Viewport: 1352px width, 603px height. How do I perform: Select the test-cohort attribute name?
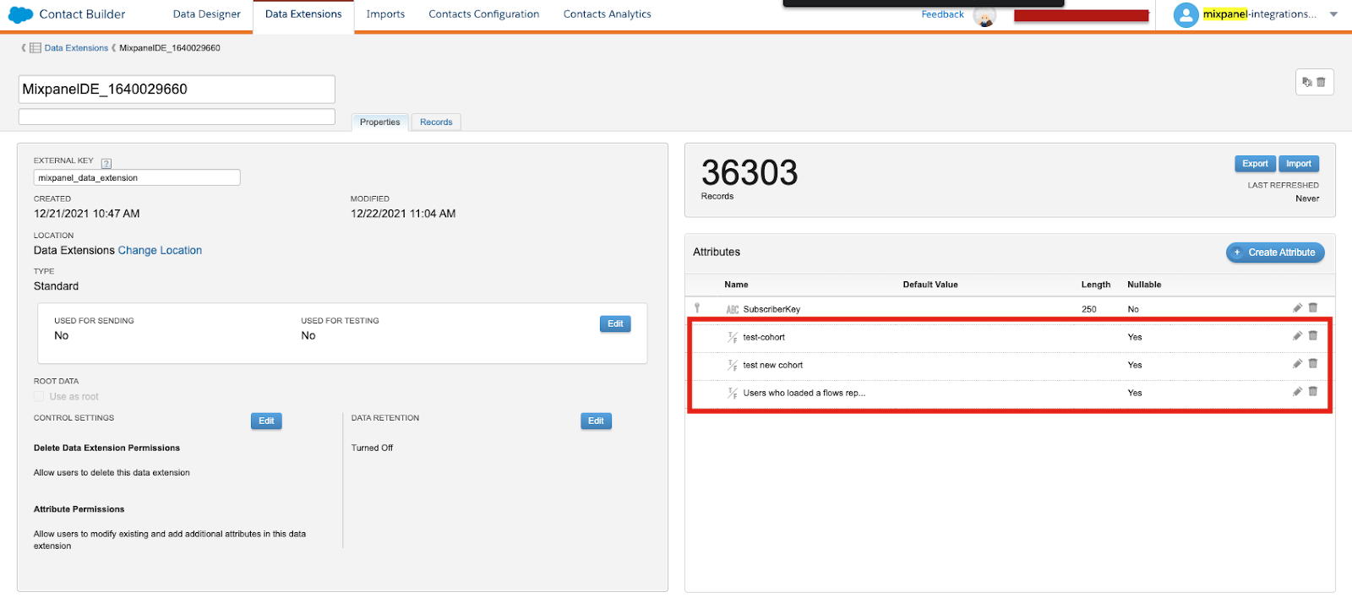pyautogui.click(x=764, y=337)
